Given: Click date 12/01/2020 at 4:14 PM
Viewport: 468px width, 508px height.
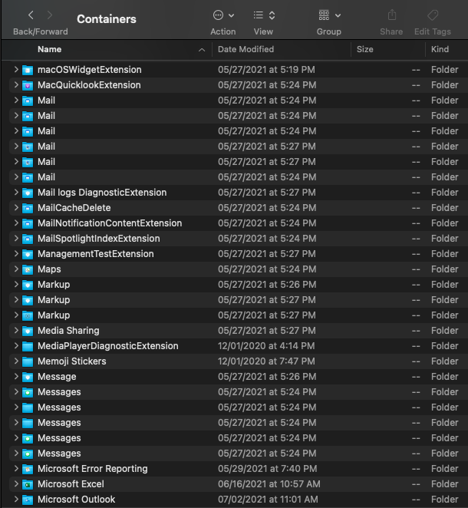Looking at the screenshot, I should click(x=266, y=346).
